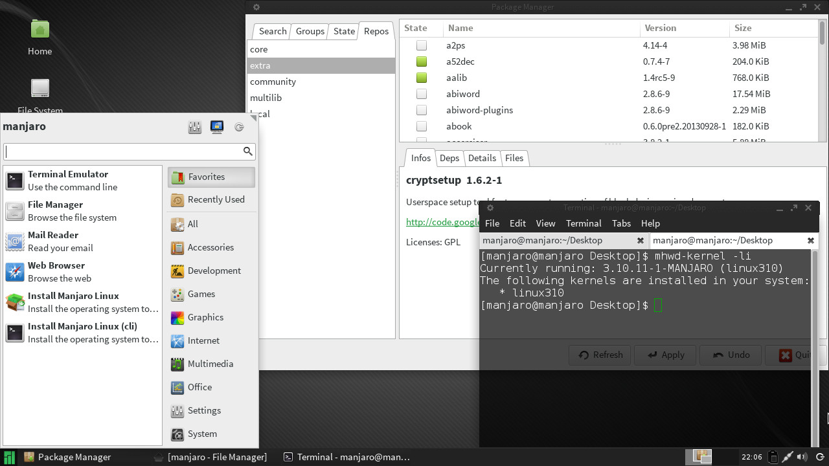The width and height of the screenshot is (829, 466).
Task: Open the terminal Tabs menu
Action: tap(621, 223)
